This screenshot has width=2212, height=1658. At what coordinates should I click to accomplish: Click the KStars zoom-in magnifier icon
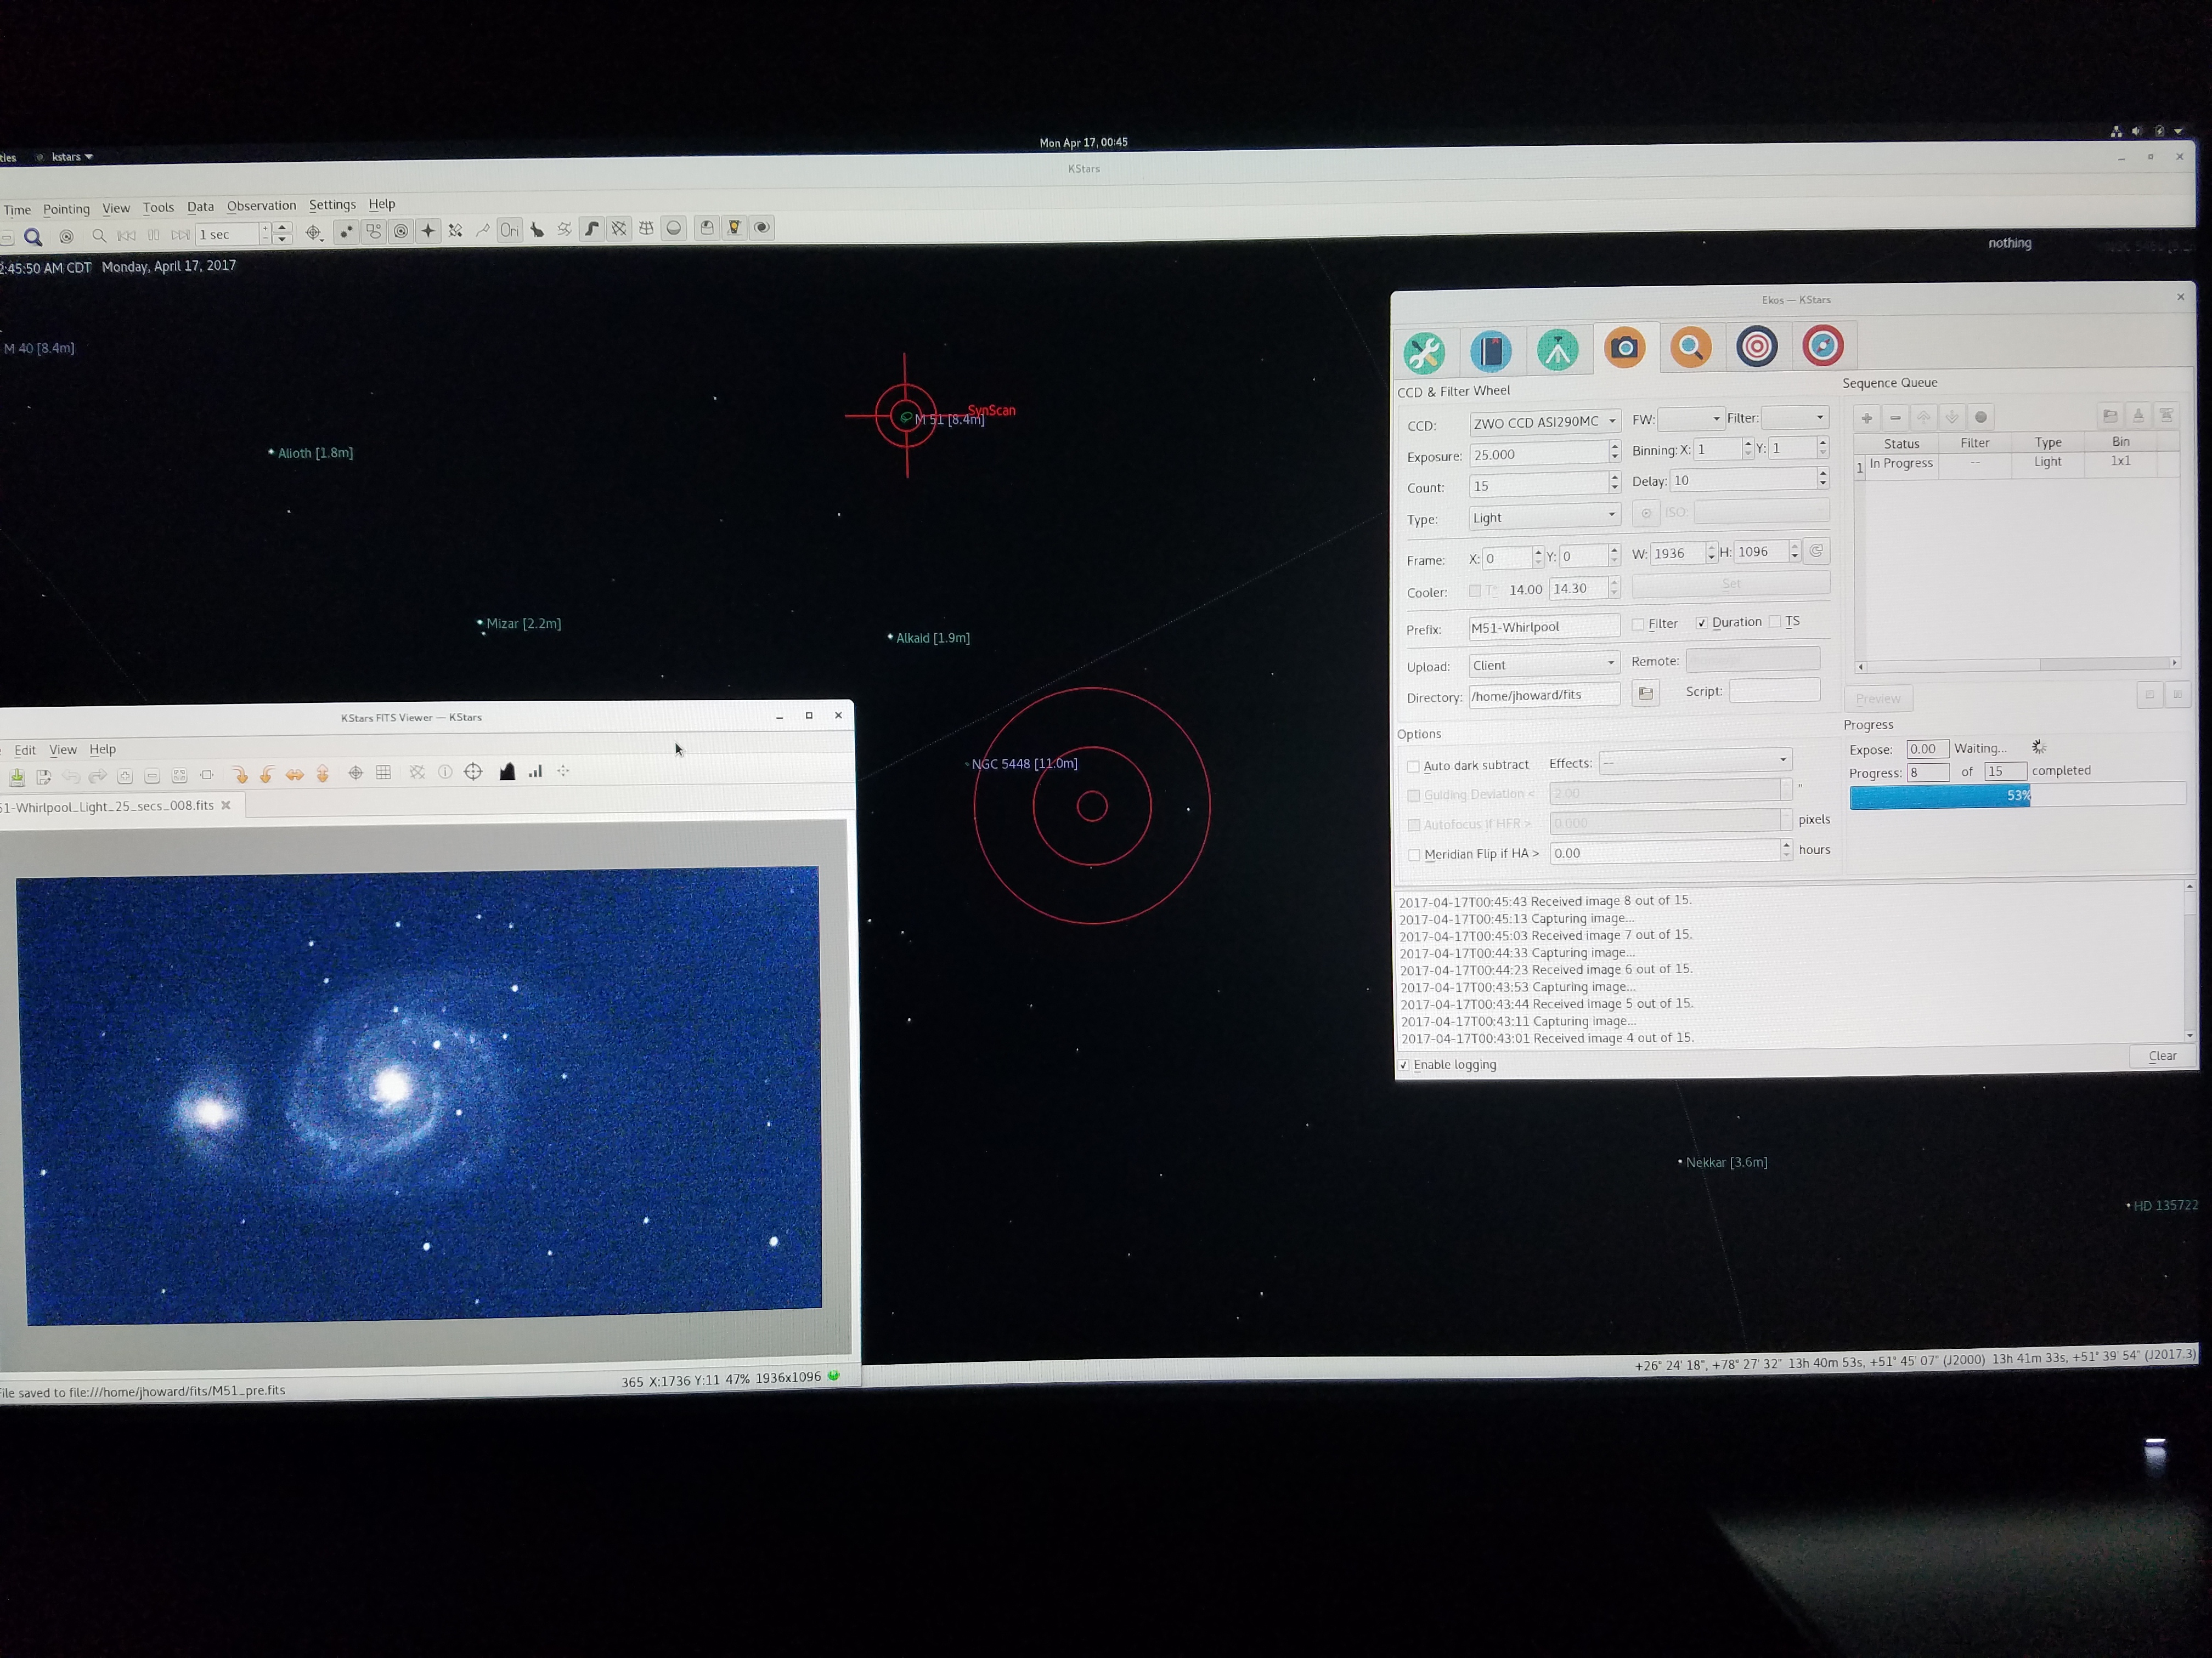pyautogui.click(x=33, y=237)
